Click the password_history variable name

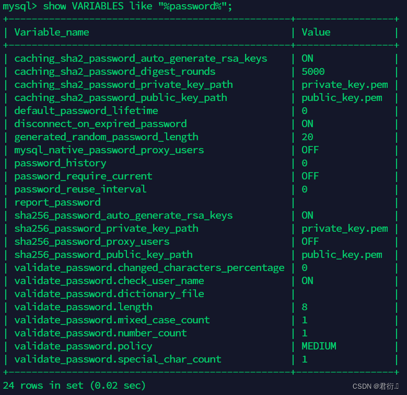click(60, 163)
